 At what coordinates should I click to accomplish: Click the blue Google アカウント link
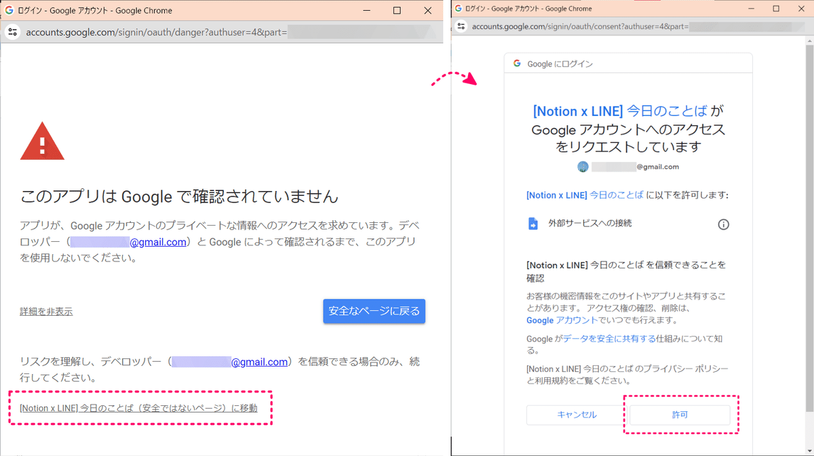[562, 320]
